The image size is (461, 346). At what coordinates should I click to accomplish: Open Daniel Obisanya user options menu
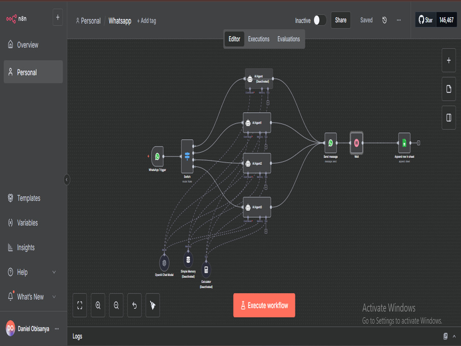(57, 328)
